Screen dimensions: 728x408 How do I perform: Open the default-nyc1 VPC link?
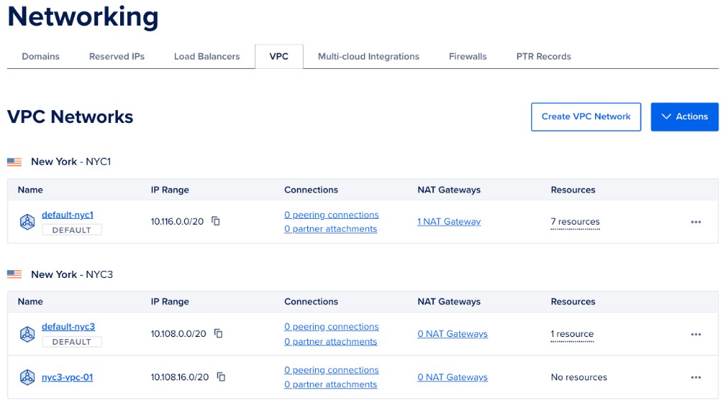click(68, 215)
